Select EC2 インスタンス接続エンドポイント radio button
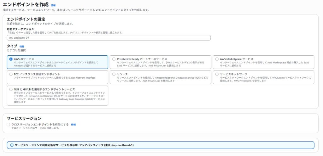 [x=11, y=74]
